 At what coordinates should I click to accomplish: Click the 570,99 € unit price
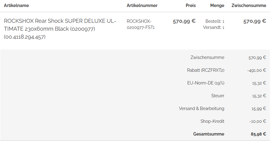(x=184, y=21)
